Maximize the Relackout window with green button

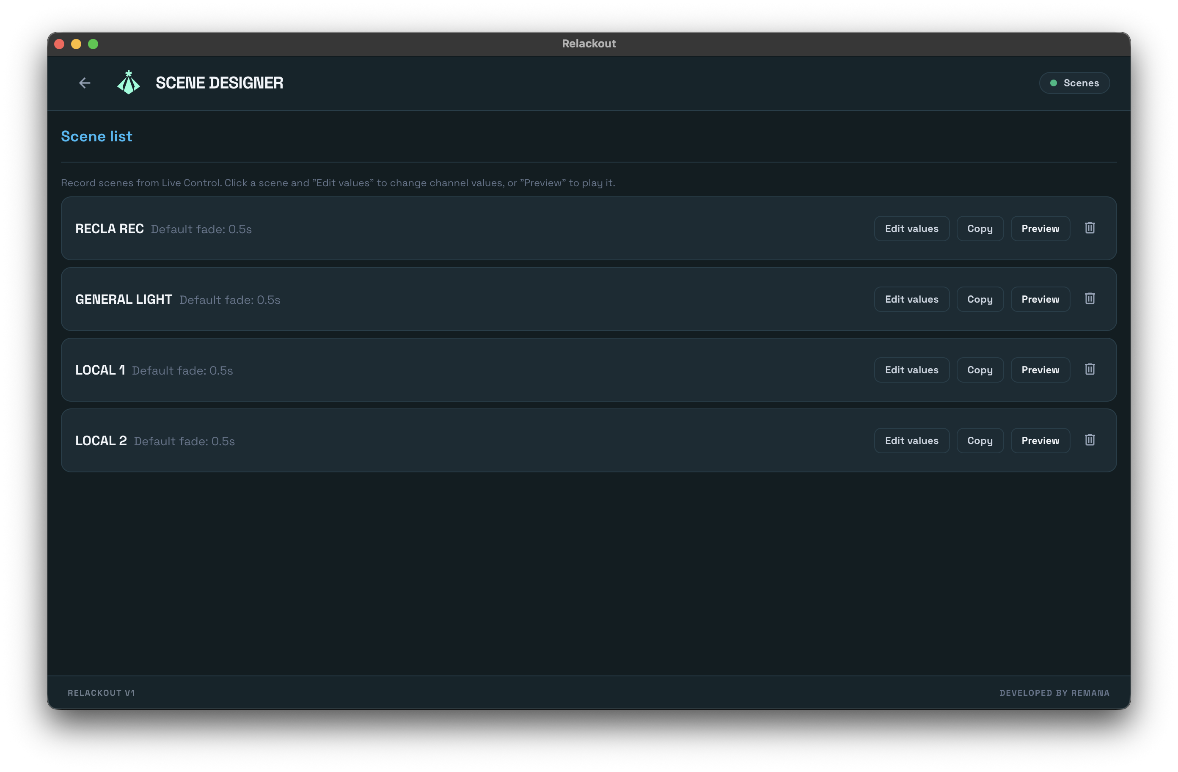(x=93, y=44)
